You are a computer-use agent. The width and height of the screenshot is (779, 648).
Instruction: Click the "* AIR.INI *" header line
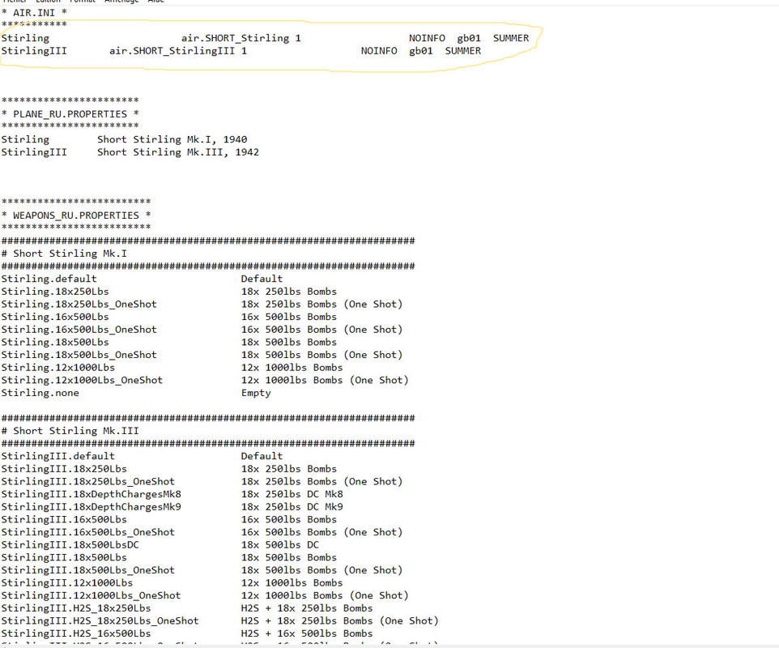[x=34, y=12]
